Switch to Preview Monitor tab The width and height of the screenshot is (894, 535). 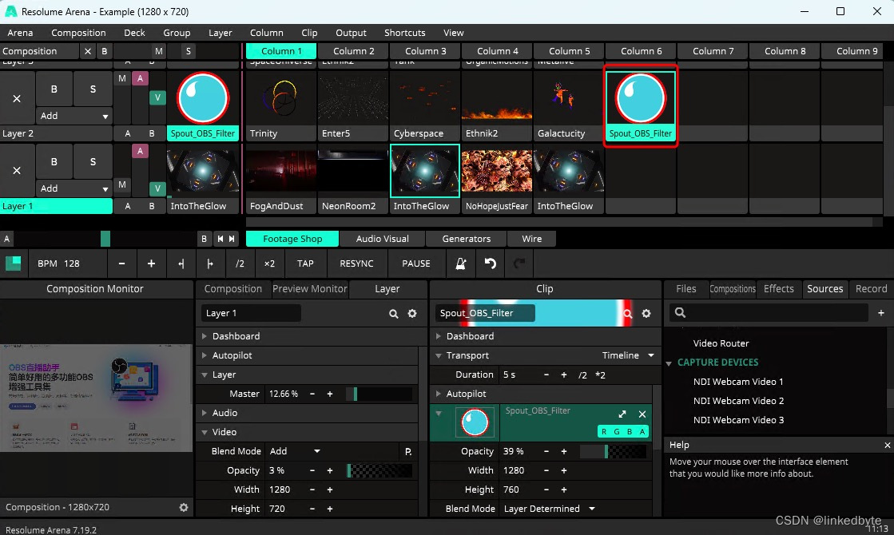(310, 289)
